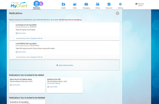Screen dimensions: 159x104
Task: Click Test User name in top right
Action: click(141, 4)
